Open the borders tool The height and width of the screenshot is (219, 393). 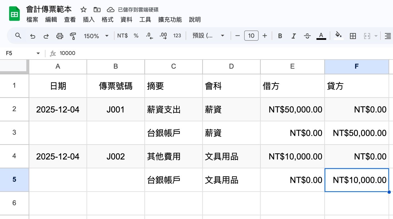(x=353, y=36)
